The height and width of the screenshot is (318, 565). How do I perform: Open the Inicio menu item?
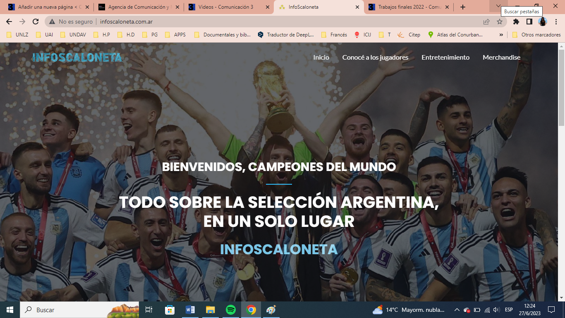[321, 58]
